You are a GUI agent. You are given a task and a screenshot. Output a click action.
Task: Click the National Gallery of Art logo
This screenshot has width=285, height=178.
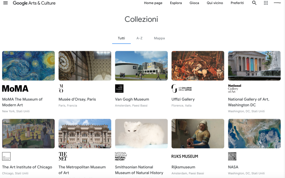234,88
